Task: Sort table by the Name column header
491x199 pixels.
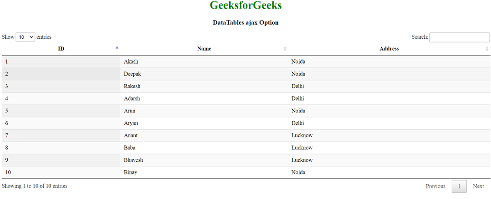Action: pos(204,49)
